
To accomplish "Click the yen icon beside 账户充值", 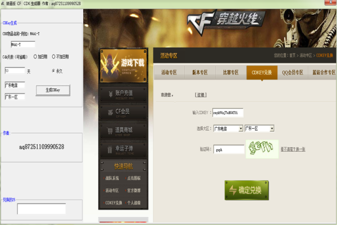I will coord(110,94).
